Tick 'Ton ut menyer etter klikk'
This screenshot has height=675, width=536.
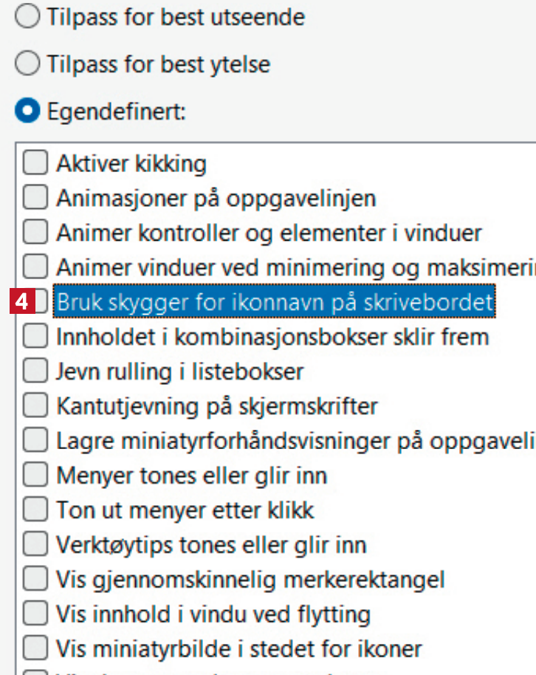[35, 510]
